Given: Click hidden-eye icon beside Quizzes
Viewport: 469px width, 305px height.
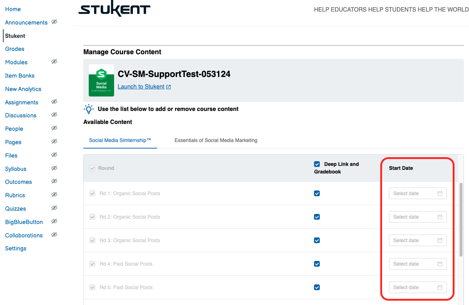Looking at the screenshot, I should pyautogui.click(x=54, y=208).
